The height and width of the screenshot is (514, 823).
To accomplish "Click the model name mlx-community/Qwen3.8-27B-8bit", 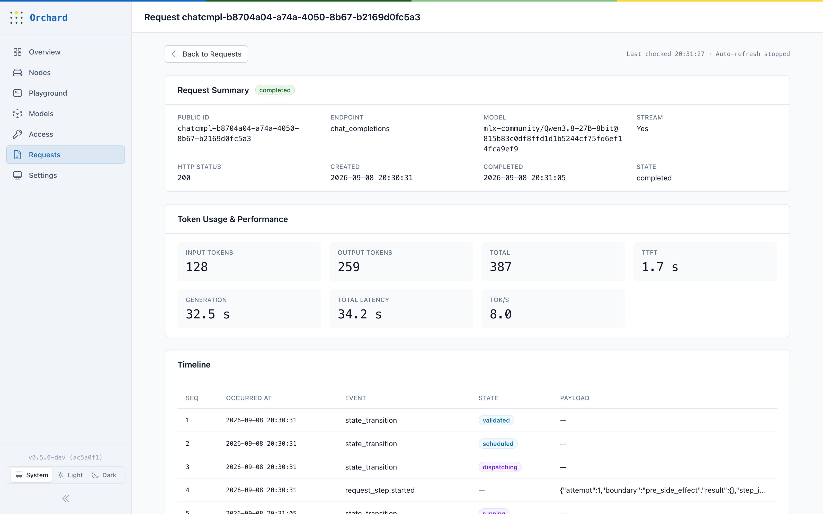I will (x=553, y=139).
